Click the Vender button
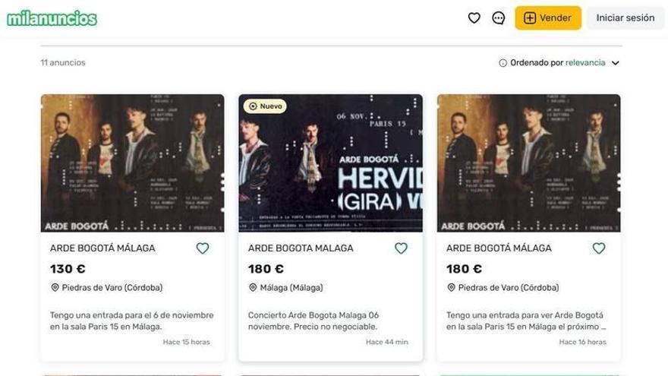668x376 pixels. coord(548,18)
